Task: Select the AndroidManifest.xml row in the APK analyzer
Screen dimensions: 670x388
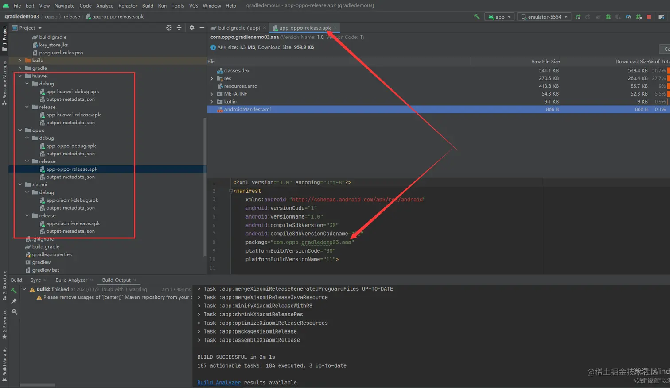Action: (439, 109)
